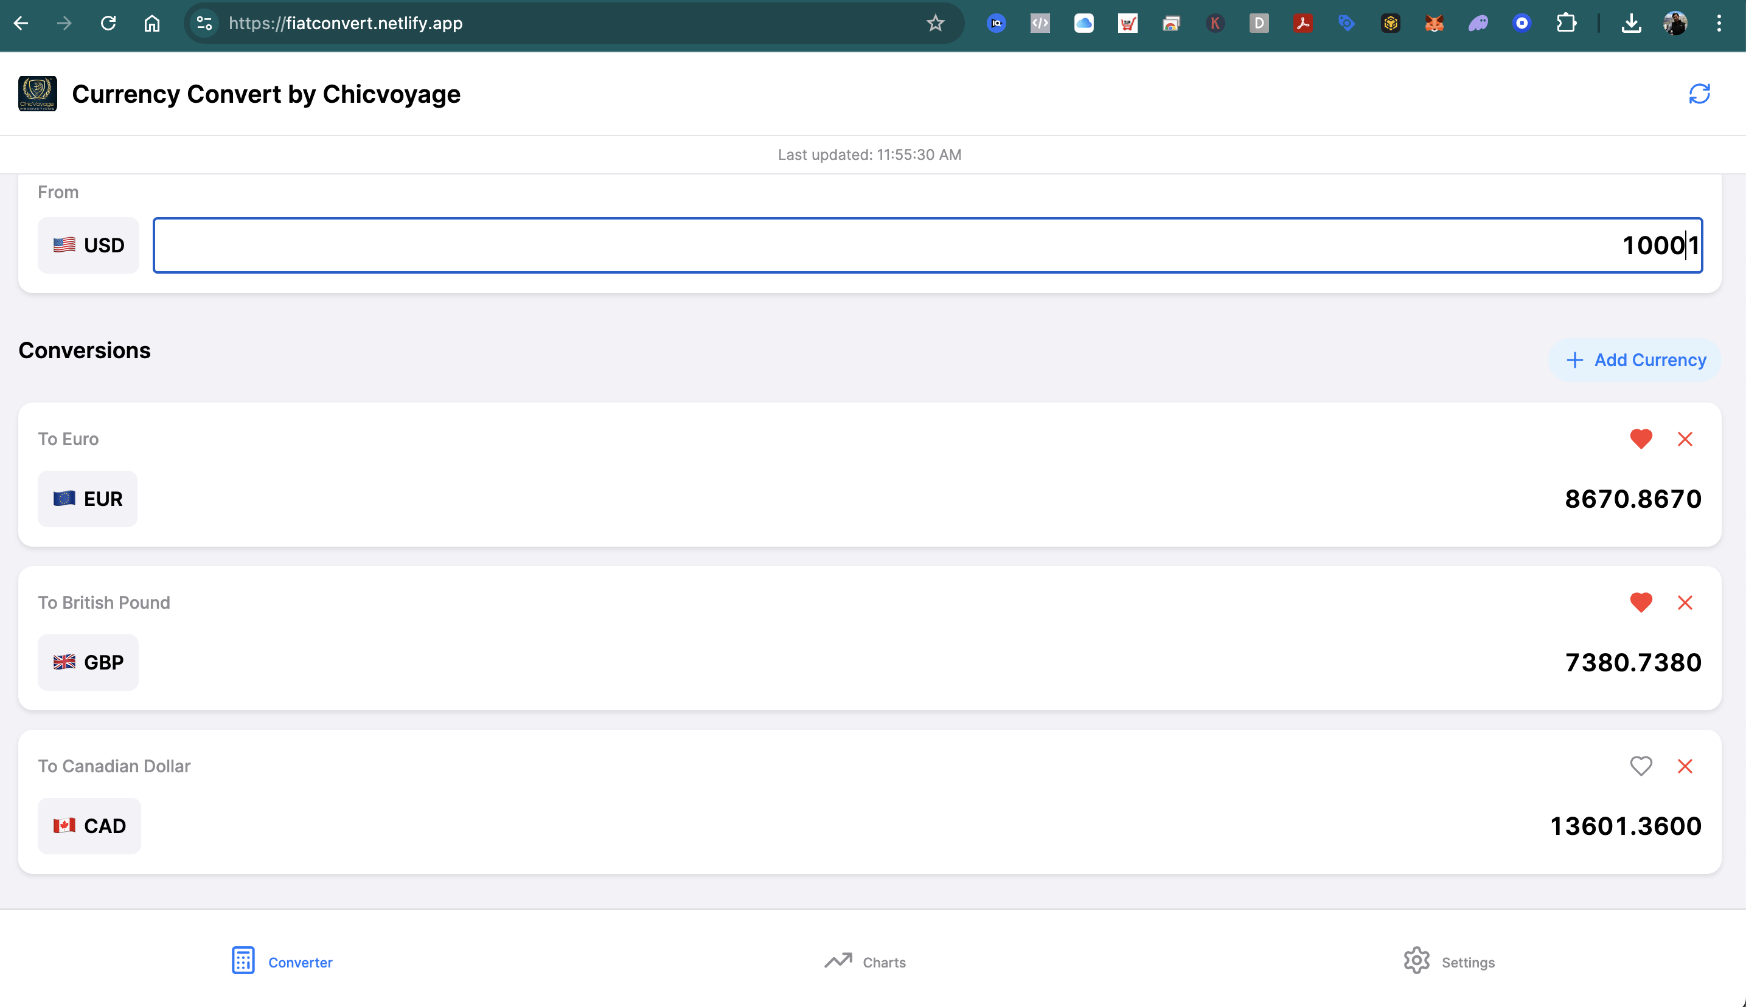The width and height of the screenshot is (1746, 1007).
Task: Unfavorite the Euro conversion heart
Action: click(1641, 439)
